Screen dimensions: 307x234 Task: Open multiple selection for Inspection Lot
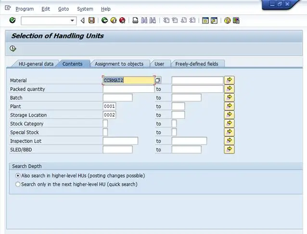[229, 141]
